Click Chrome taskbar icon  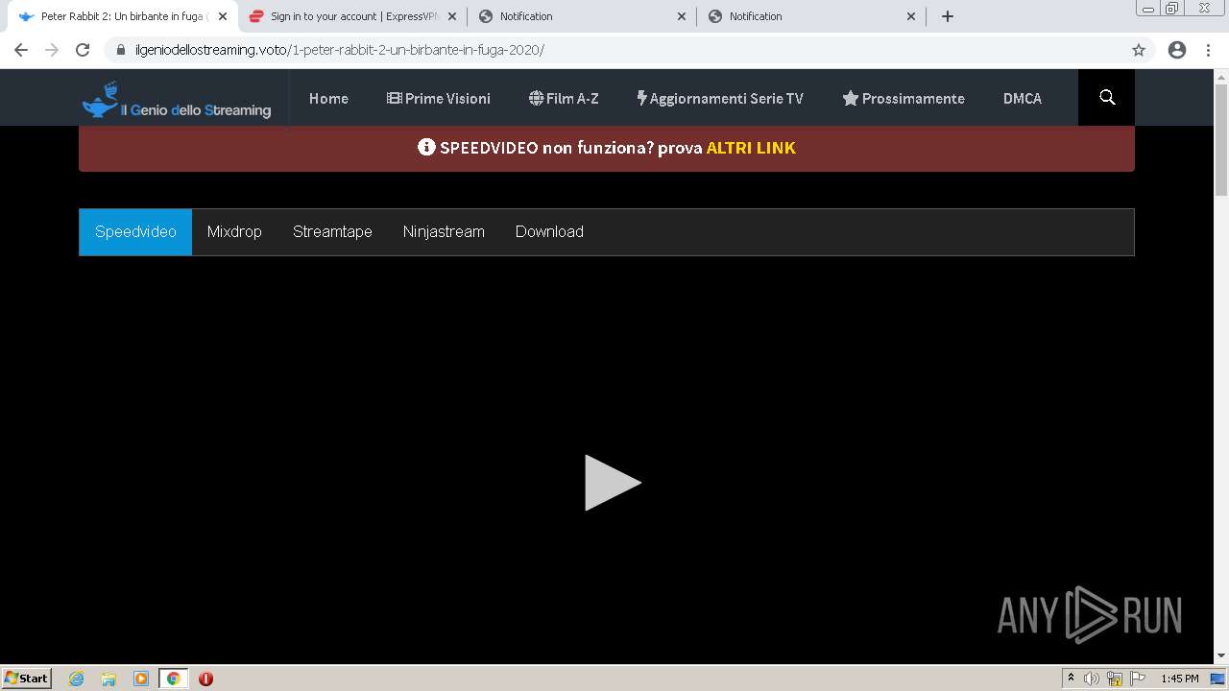(173, 679)
